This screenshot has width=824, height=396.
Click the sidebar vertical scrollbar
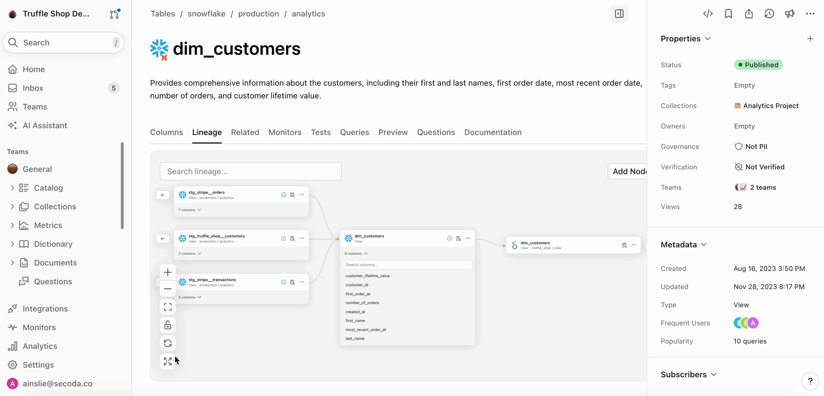click(122, 186)
